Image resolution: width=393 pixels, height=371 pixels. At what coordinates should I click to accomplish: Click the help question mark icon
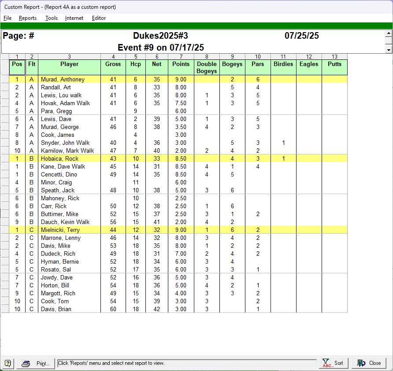pyautogui.click(x=8, y=363)
